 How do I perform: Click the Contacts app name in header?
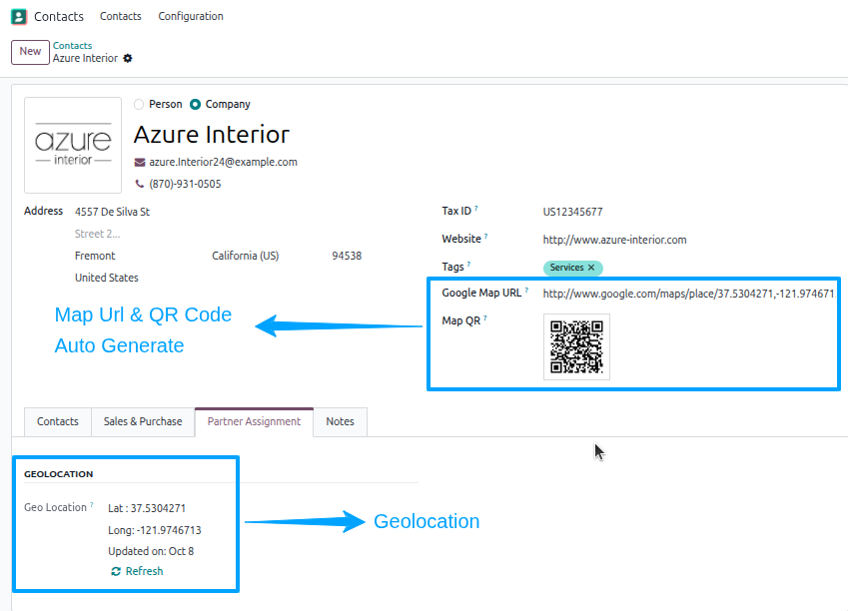(x=59, y=16)
